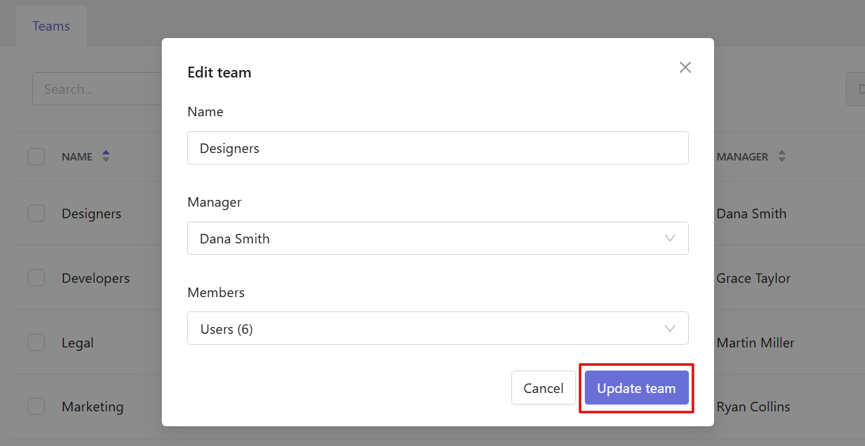Check the Legal row checkbox
Image resolution: width=865 pixels, height=446 pixels.
coord(36,343)
